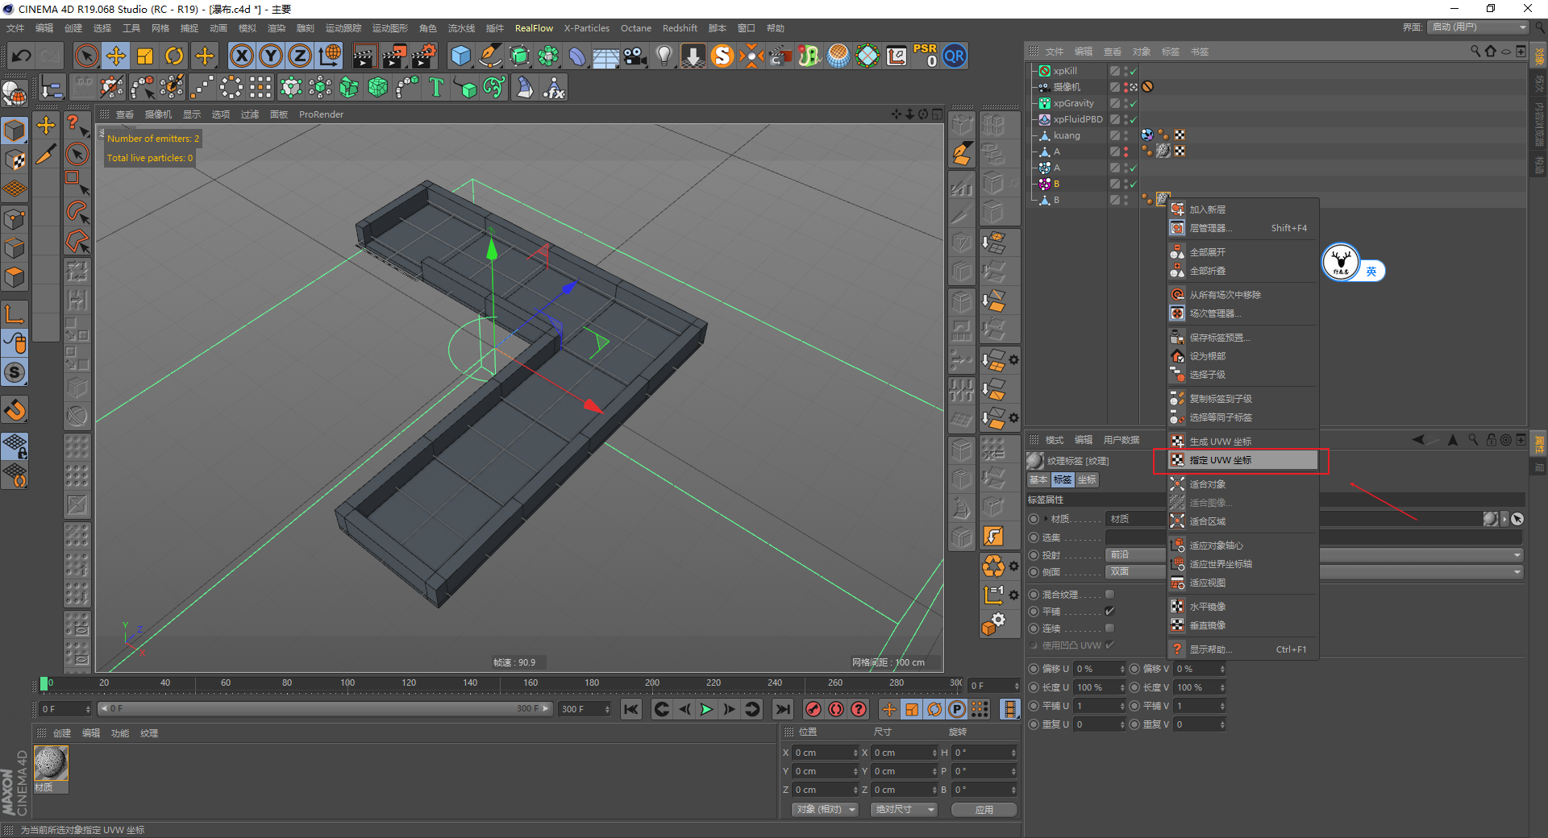
Task: Click the text spline T icon
Action: click(436, 87)
